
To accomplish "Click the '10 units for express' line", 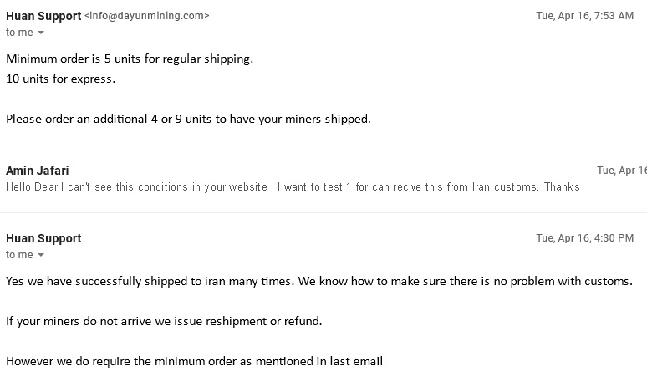I will click(x=61, y=79).
